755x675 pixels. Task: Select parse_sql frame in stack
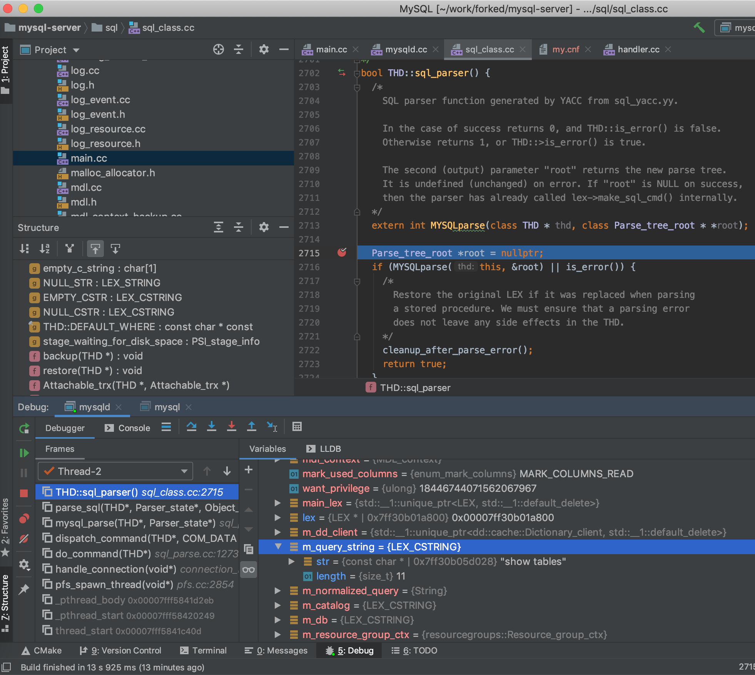pos(137,508)
